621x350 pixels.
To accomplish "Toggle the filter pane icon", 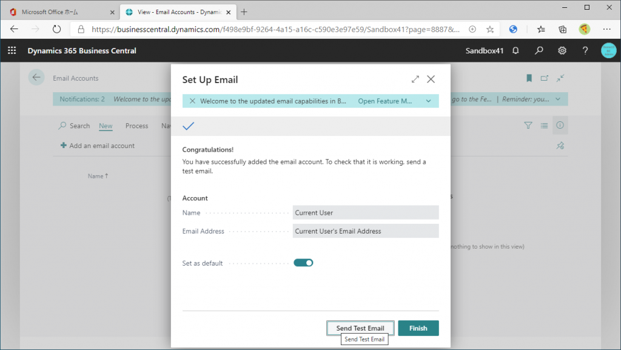I will (x=528, y=126).
